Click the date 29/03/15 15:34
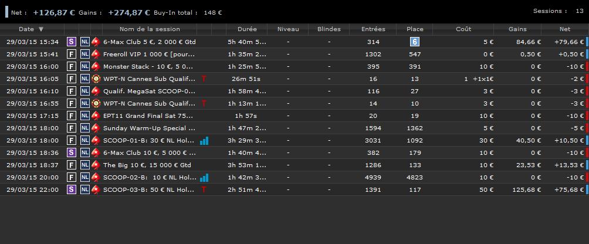 coord(33,42)
